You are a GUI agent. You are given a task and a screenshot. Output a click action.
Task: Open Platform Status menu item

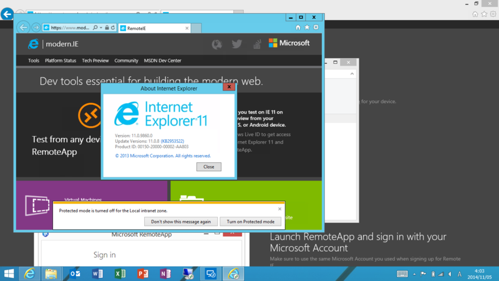click(61, 61)
